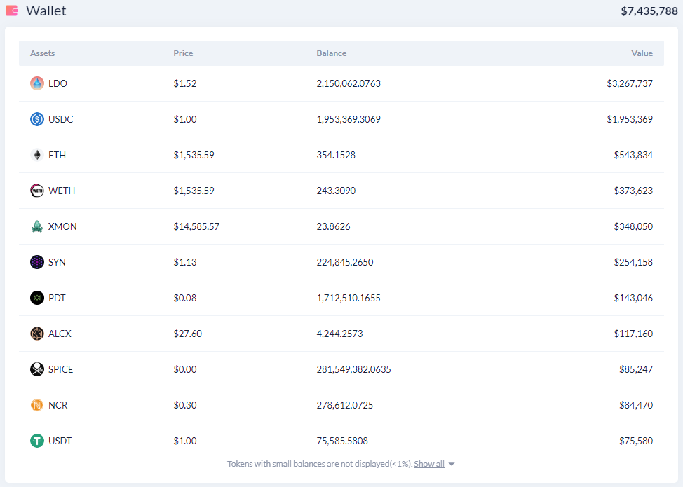Viewport: 683px width, 487px height.
Task: Click XMON balance 23.8626
Action: (x=333, y=226)
